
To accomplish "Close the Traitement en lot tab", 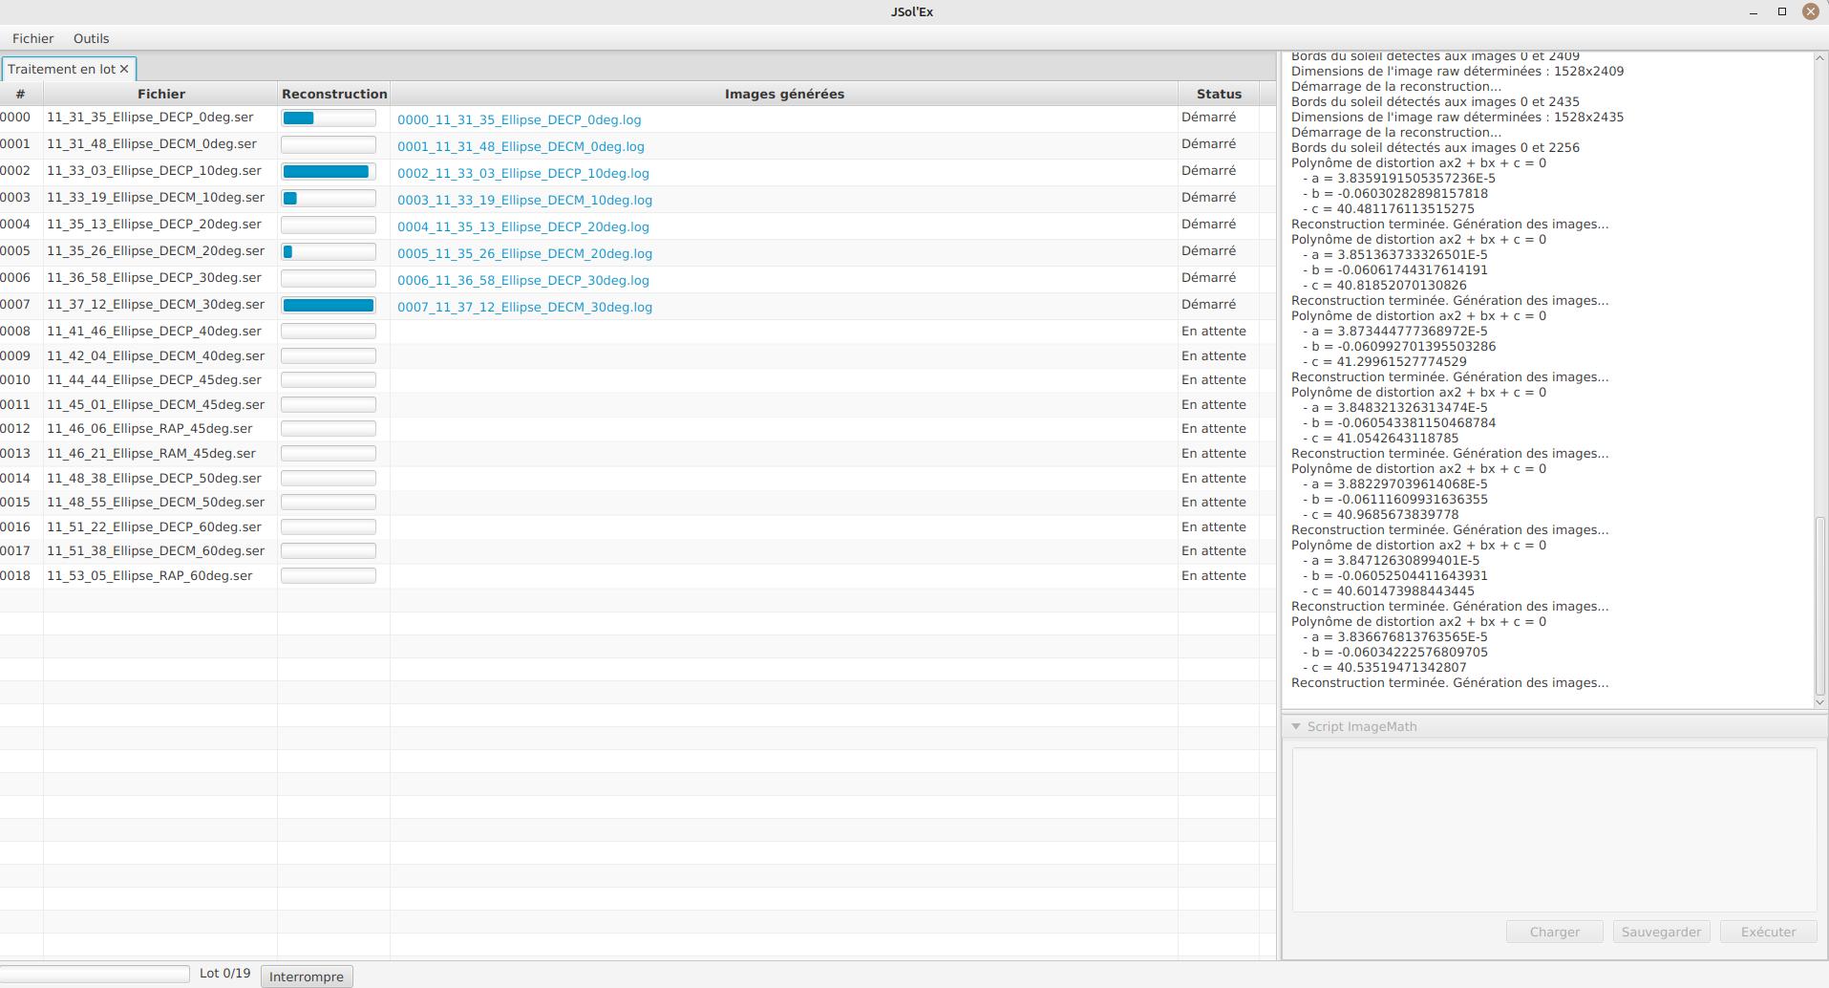I will coord(124,69).
